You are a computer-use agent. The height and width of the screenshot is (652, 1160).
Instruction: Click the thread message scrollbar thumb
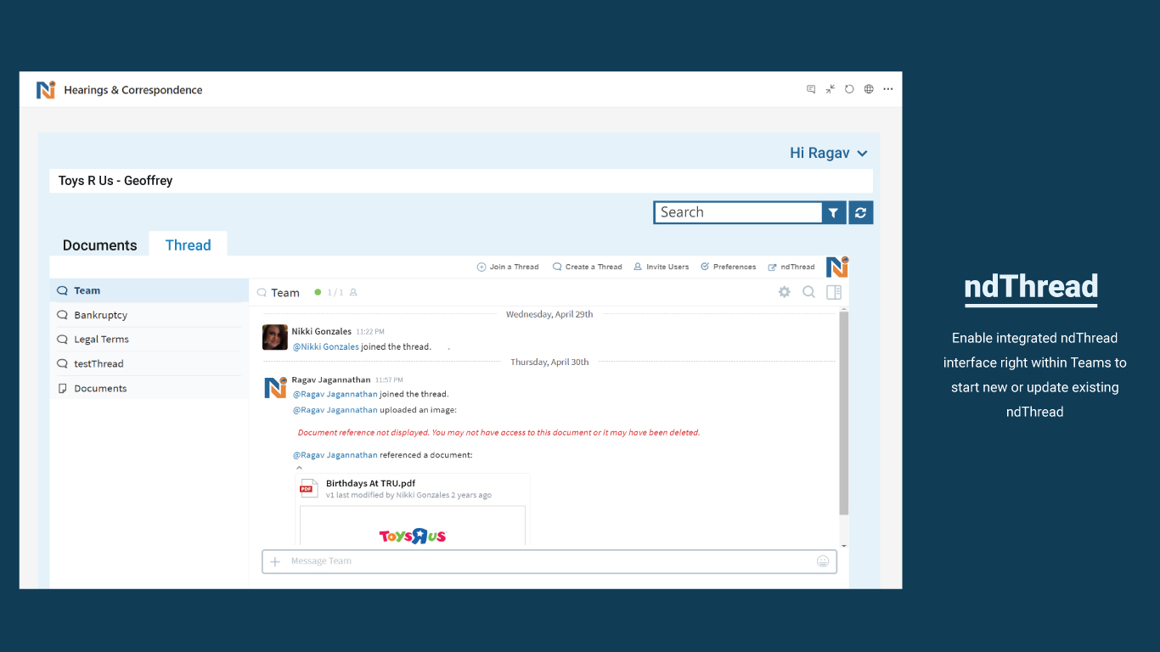coord(844,413)
